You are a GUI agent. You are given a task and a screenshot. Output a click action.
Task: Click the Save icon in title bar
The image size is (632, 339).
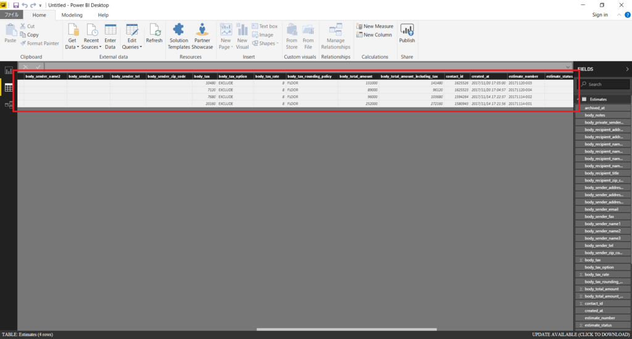15,5
